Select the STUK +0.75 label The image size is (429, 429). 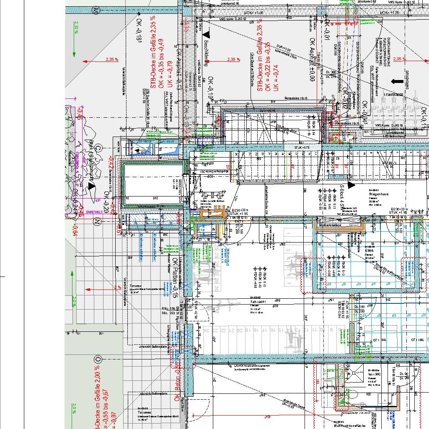(301, 147)
